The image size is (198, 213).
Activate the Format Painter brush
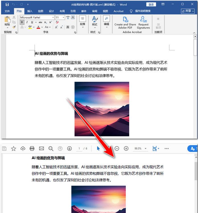click(x=14, y=27)
